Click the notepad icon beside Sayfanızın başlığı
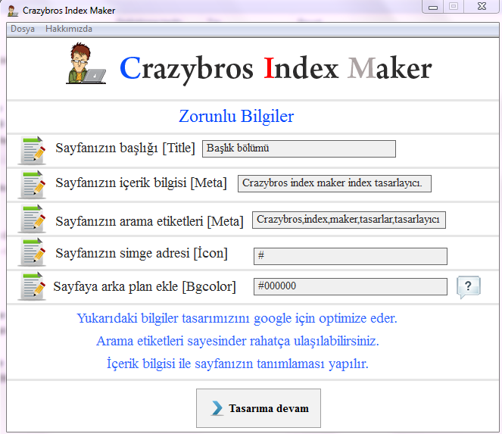Image resolution: width=502 pixels, height=434 pixels. [33, 150]
